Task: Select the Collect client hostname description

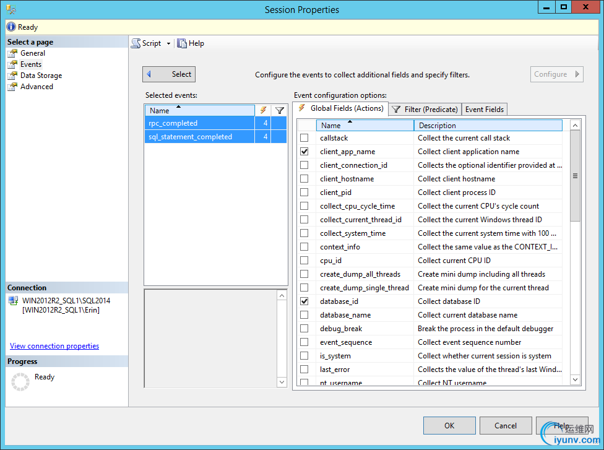Action: (x=457, y=179)
